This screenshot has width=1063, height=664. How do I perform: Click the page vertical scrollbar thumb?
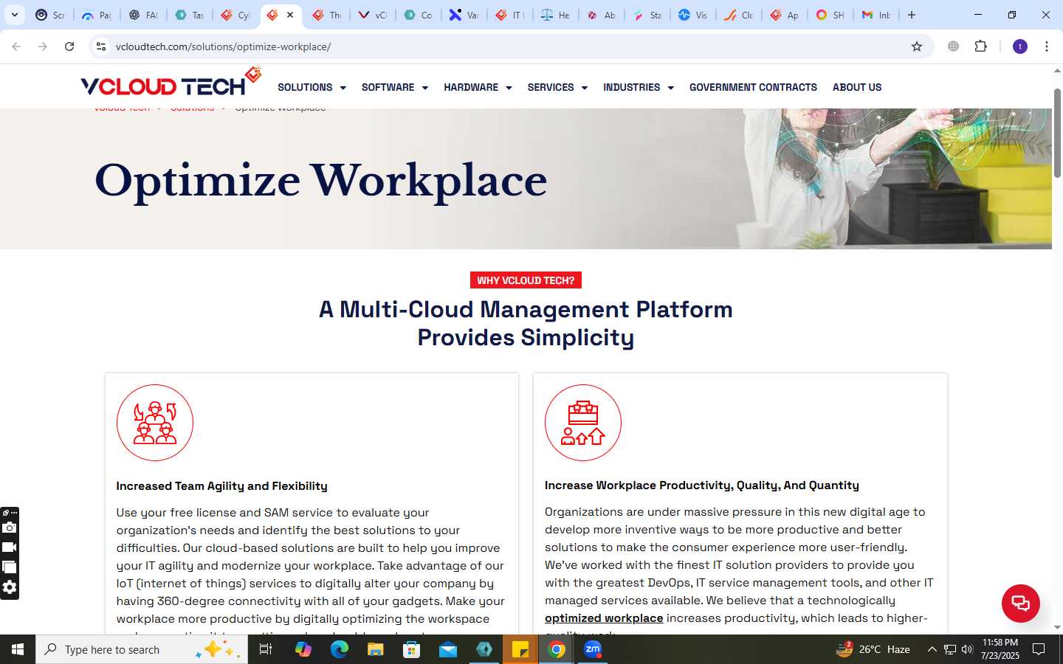pos(1057,133)
